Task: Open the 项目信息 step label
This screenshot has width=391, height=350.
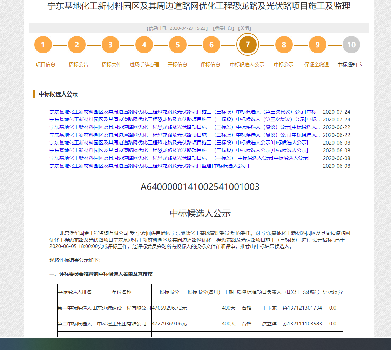Action: pyautogui.click(x=45, y=65)
